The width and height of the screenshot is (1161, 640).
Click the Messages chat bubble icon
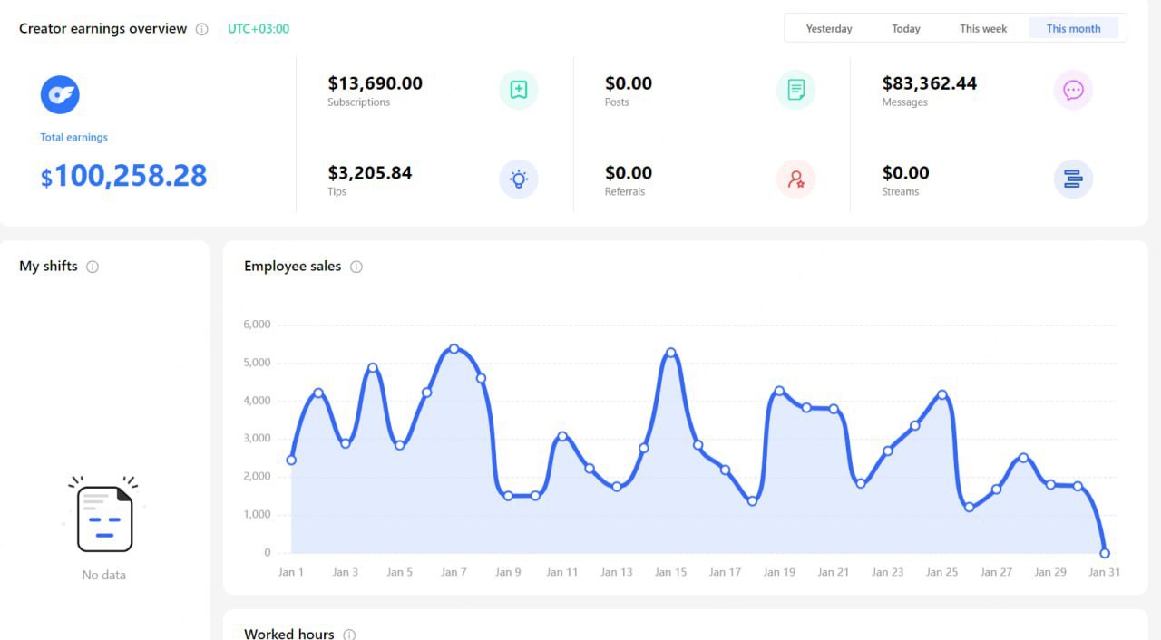pos(1073,91)
